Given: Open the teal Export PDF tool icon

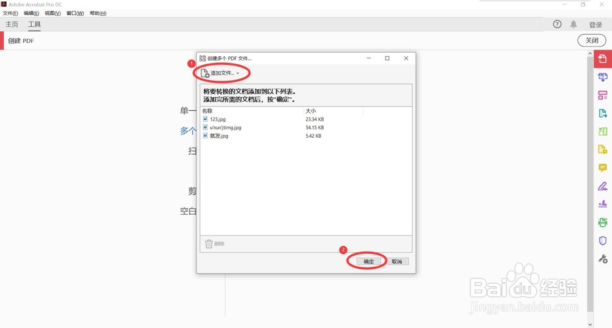Looking at the screenshot, I should 603,113.
